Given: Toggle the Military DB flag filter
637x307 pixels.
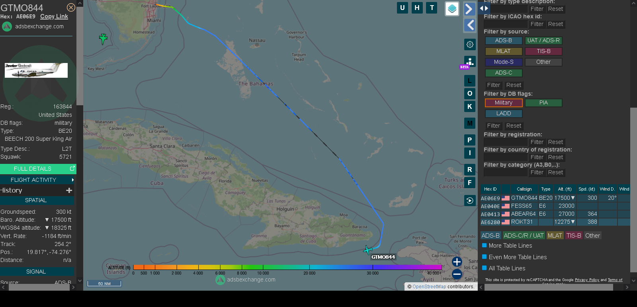Looking at the screenshot, I should [x=504, y=103].
